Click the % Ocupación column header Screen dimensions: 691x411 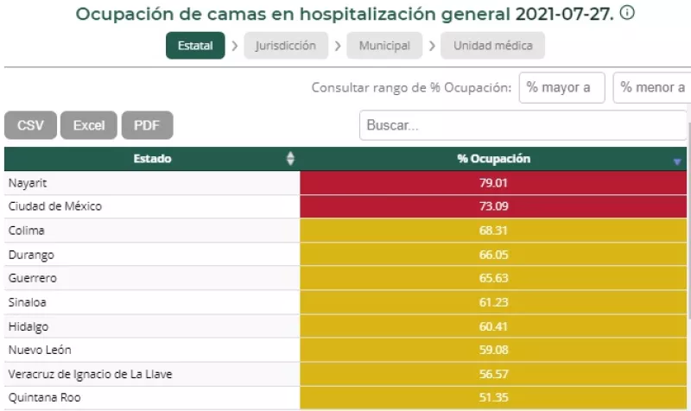click(493, 159)
